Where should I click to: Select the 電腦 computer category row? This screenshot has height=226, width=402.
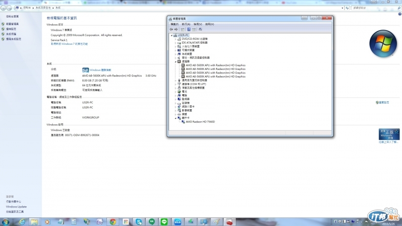click(184, 95)
